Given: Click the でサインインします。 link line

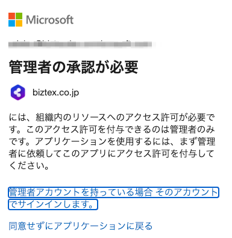Looking at the screenshot, I should click(x=53, y=205).
